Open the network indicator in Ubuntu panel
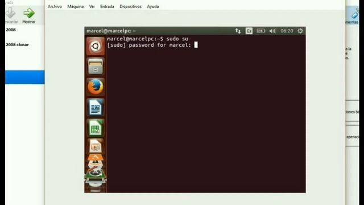This screenshot has height=205, width=364. coord(238,31)
